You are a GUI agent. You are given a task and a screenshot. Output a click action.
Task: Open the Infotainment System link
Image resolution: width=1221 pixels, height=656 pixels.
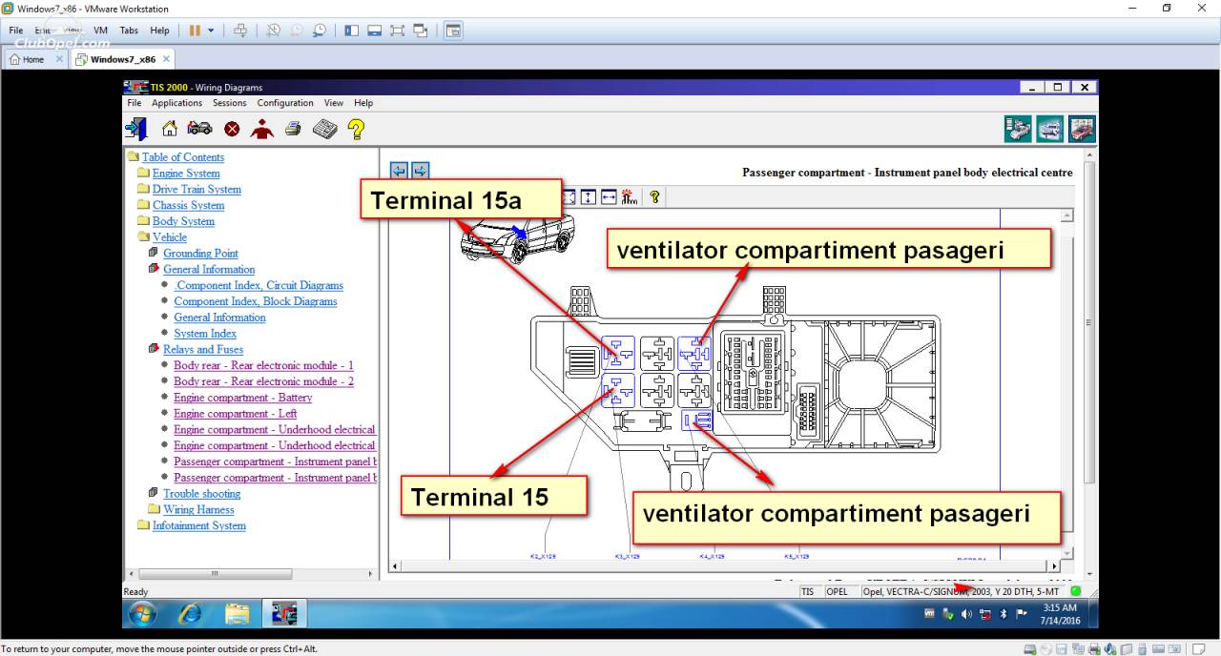pos(199,525)
